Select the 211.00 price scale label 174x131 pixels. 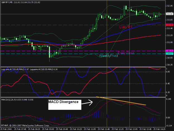170,42
